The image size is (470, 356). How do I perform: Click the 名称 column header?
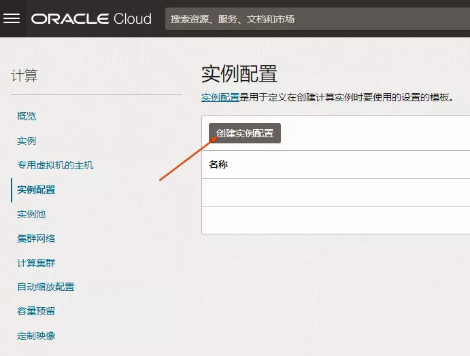tap(218, 164)
